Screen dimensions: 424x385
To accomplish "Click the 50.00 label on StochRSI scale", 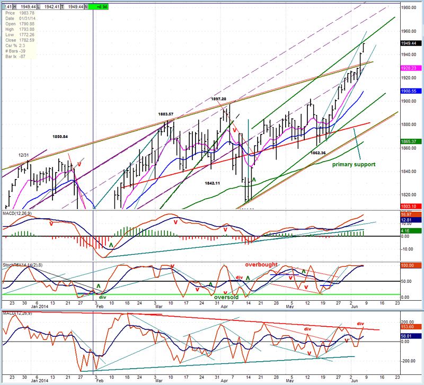I will tap(406, 281).
